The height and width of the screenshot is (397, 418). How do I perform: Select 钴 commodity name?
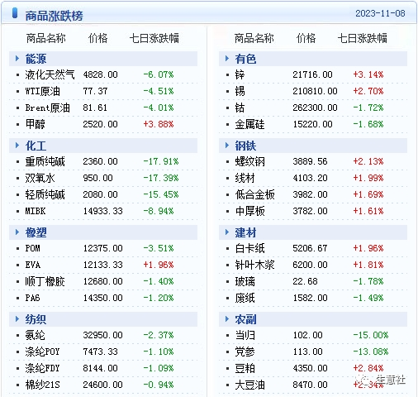click(240, 108)
